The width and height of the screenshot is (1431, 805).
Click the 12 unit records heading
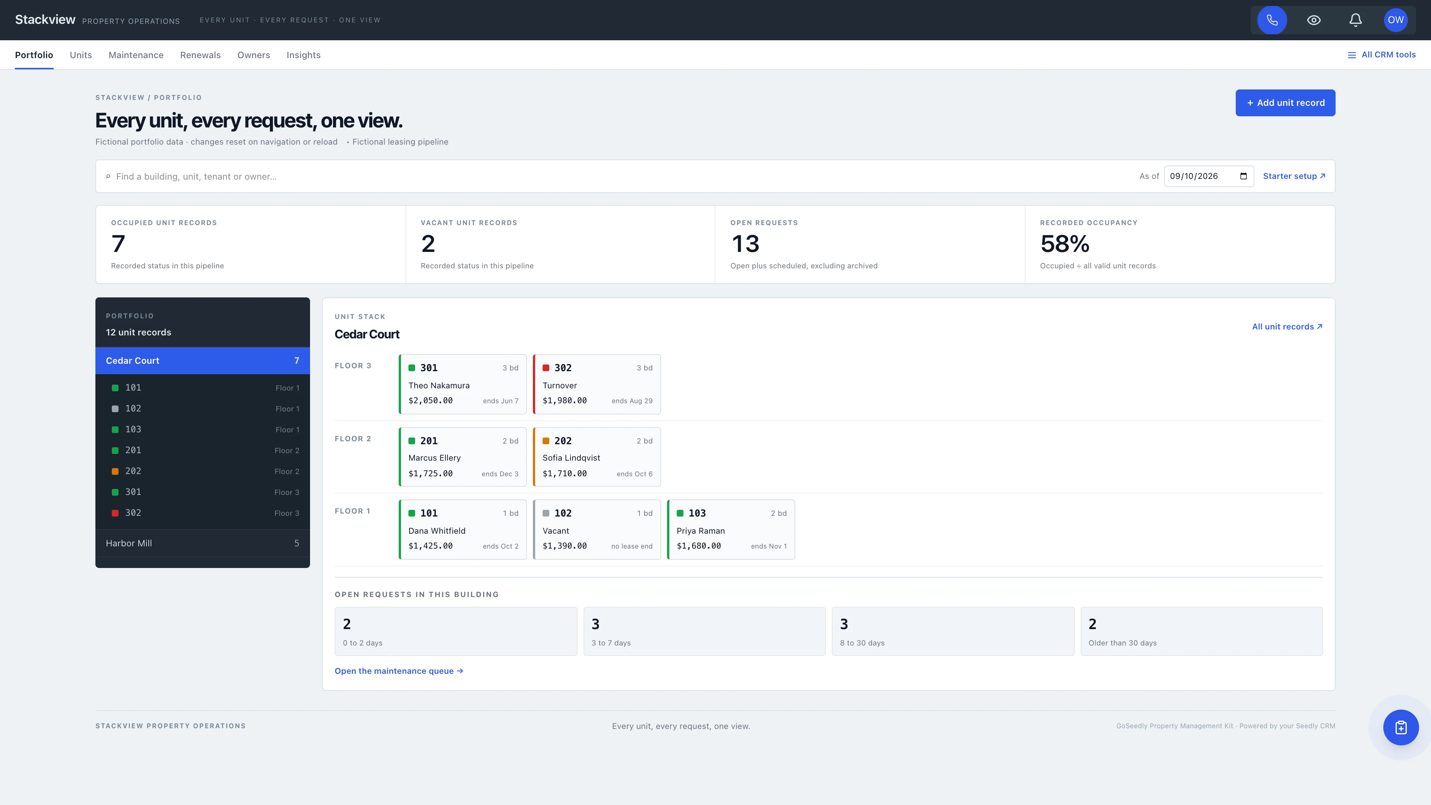coord(138,332)
